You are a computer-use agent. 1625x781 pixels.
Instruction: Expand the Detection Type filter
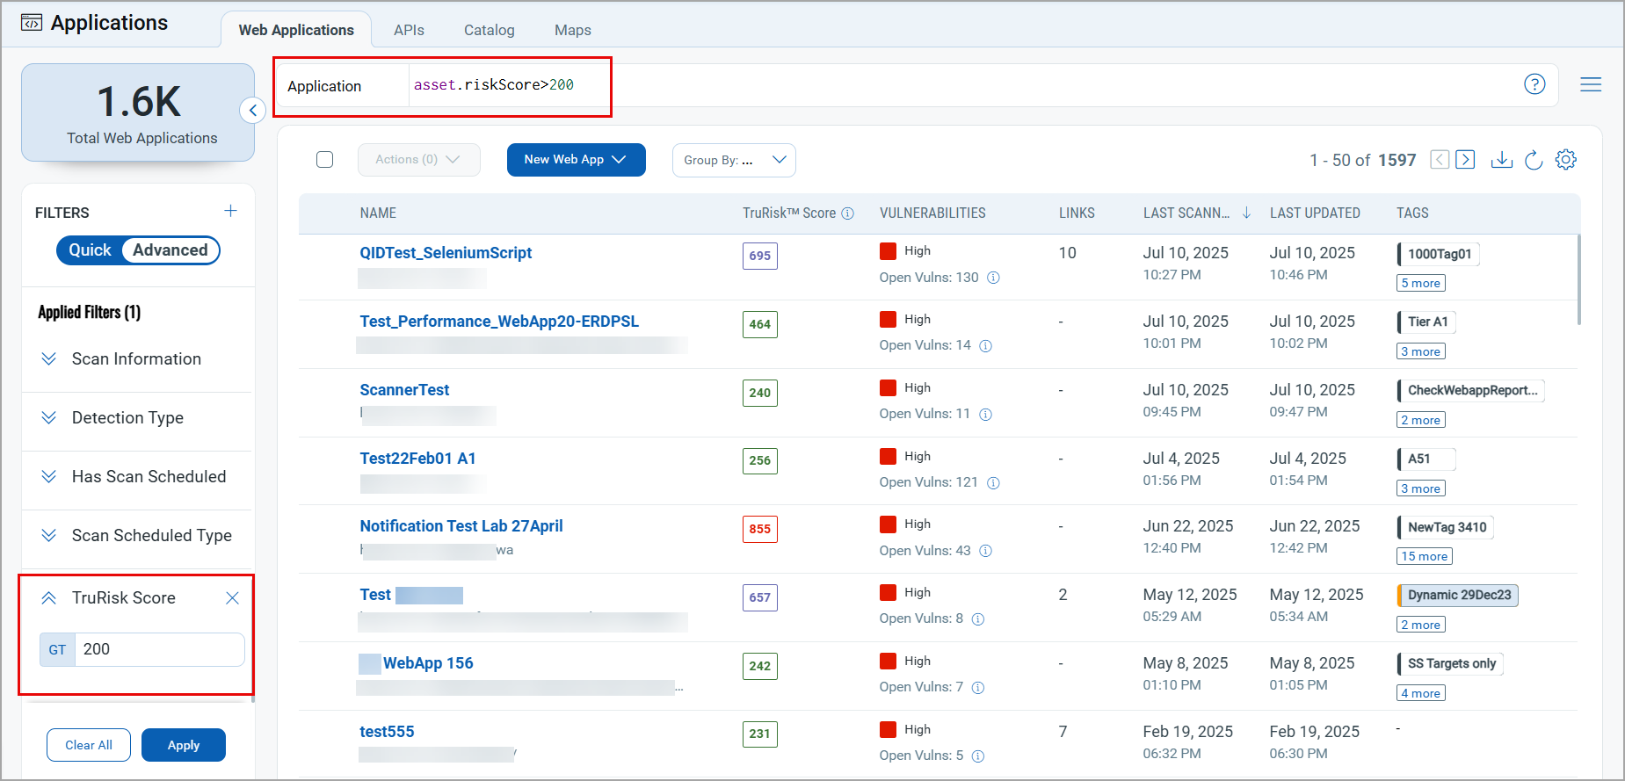coord(127,418)
